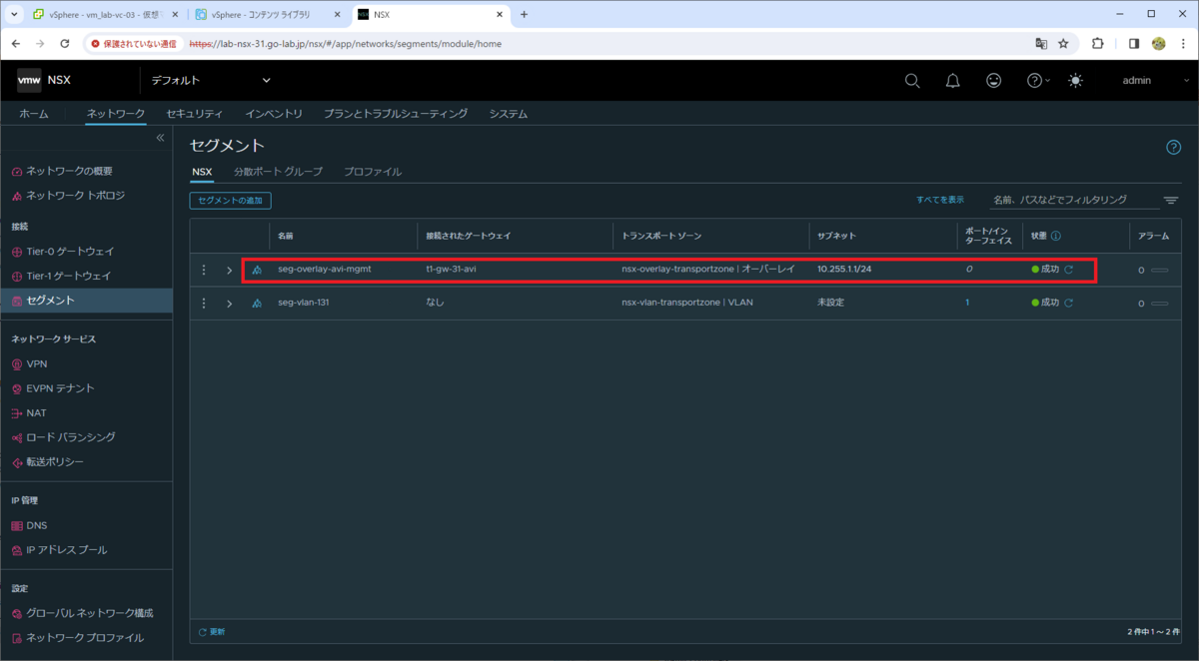Collapse the left navigation panel

pos(160,138)
